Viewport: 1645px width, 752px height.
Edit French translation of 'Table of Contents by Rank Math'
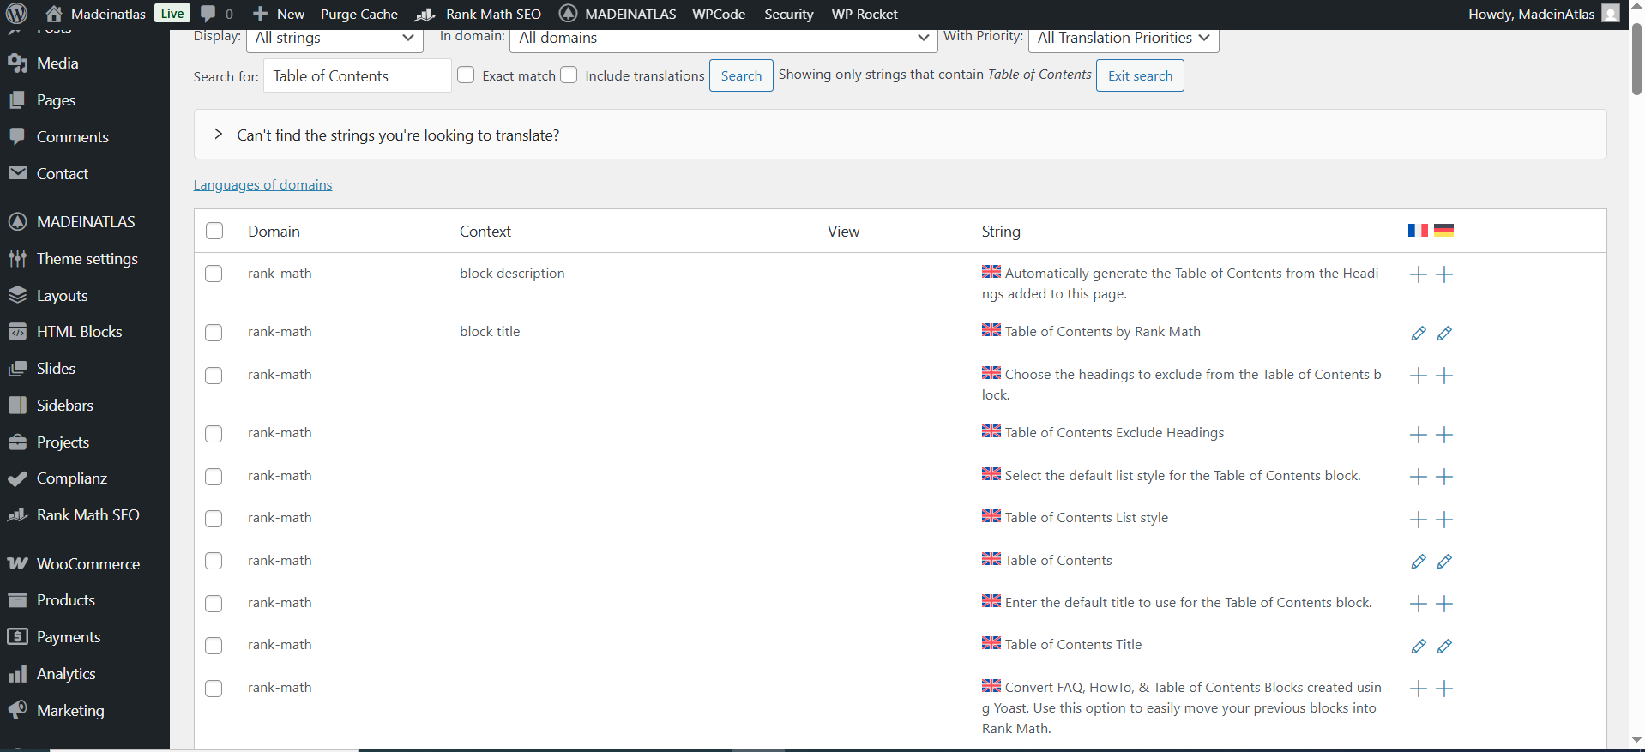(x=1419, y=333)
